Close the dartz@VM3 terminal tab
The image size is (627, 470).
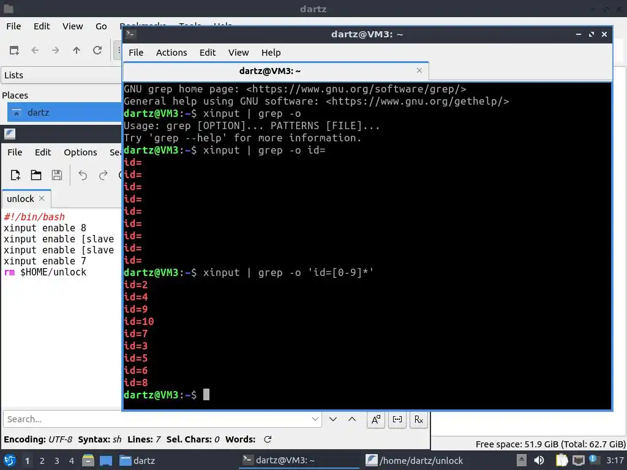pyautogui.click(x=419, y=70)
